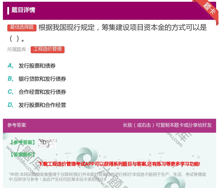Image resolution: width=219 pixels, height=188 pixels.
Task: Click the 【参考答案】 label
Action: click(x=22, y=142)
